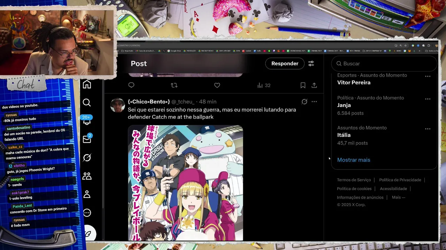Open Acessibilidade footer link
Image resolution: width=446 pixels, height=250 pixels.
393,189
